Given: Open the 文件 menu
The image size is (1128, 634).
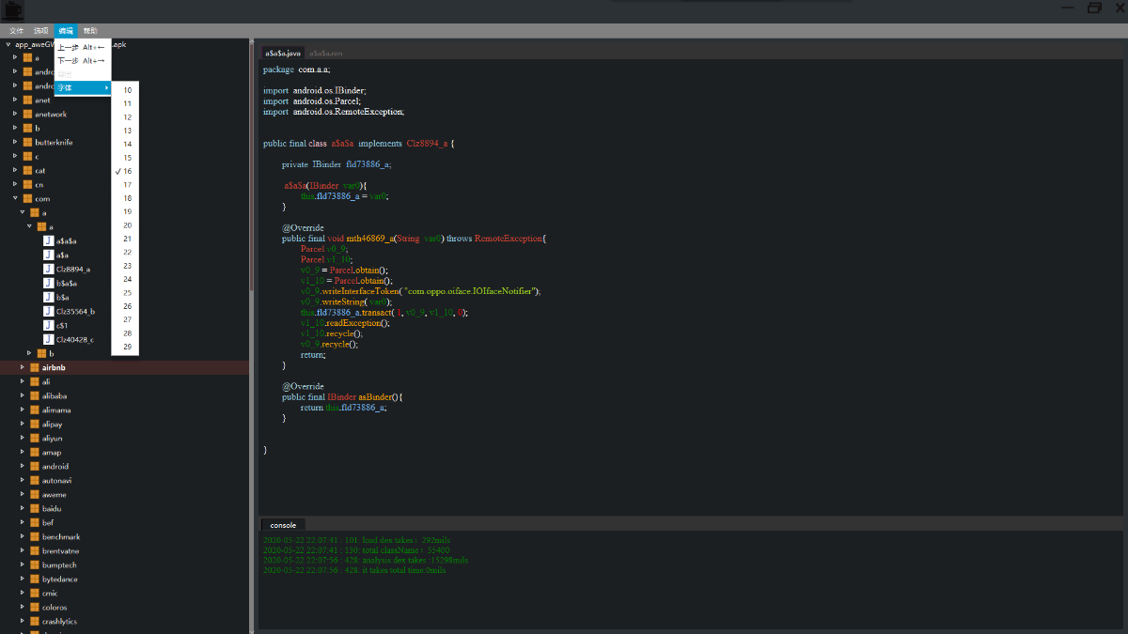Looking at the screenshot, I should point(17,31).
